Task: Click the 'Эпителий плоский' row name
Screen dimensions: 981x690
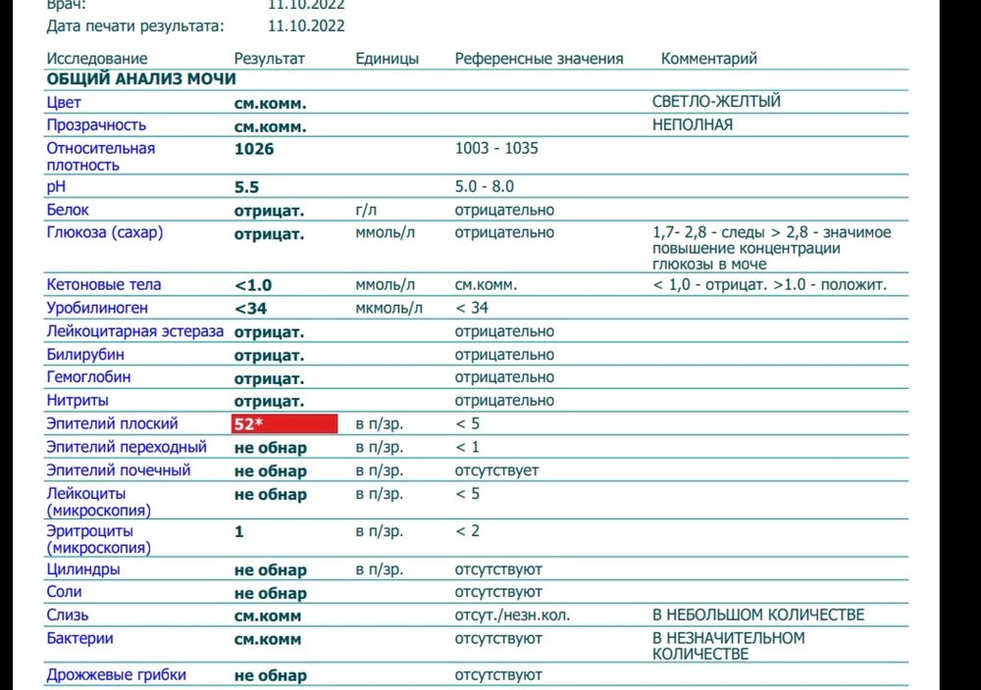Action: pos(112,423)
